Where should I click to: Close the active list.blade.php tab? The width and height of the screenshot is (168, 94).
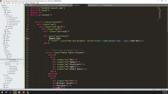click(x=86, y=5)
